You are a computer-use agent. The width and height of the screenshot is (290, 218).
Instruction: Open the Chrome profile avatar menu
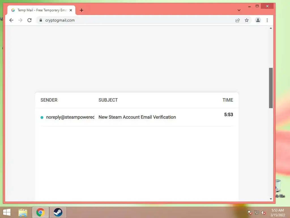(x=258, y=20)
